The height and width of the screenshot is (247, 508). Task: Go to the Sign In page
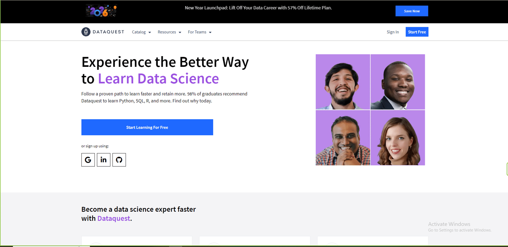coord(393,32)
